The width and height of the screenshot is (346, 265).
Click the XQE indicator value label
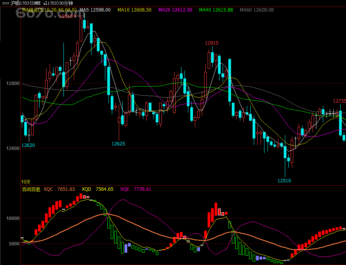click(136, 189)
